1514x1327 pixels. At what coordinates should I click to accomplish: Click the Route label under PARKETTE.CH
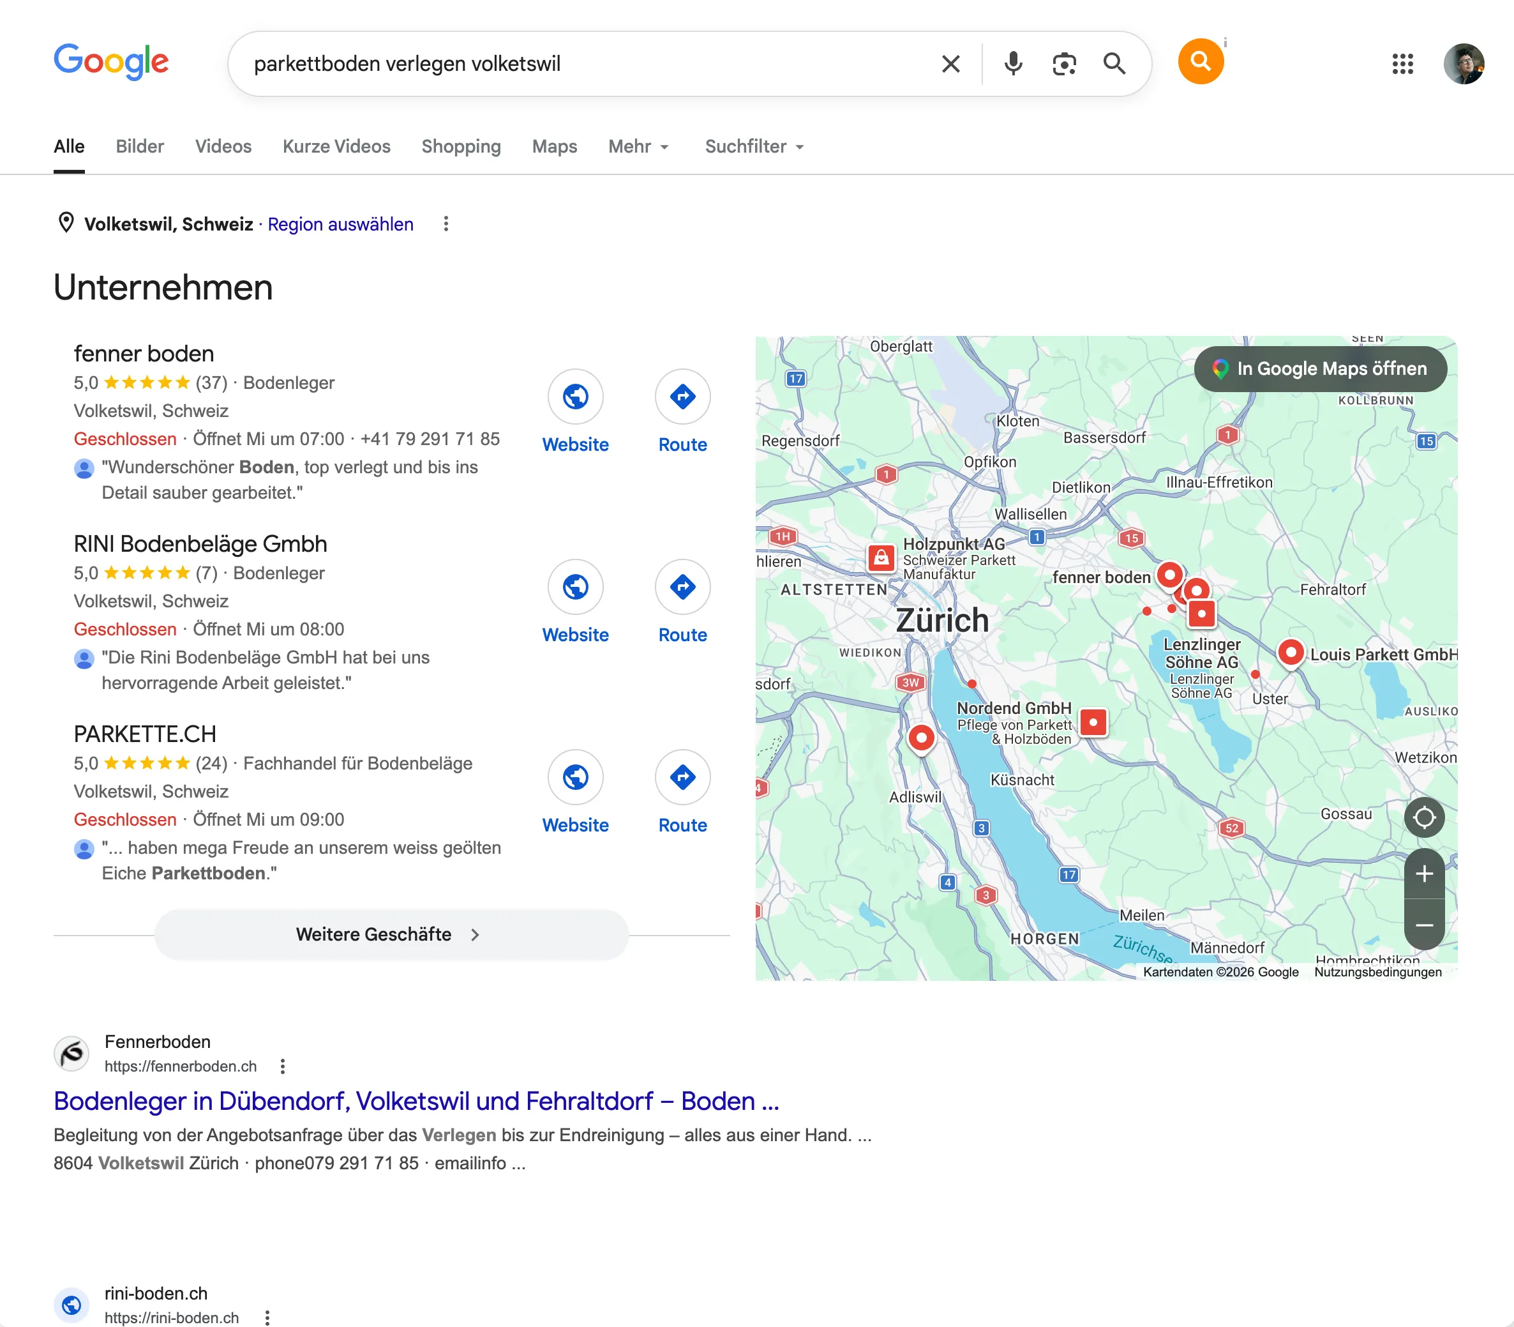tap(682, 825)
